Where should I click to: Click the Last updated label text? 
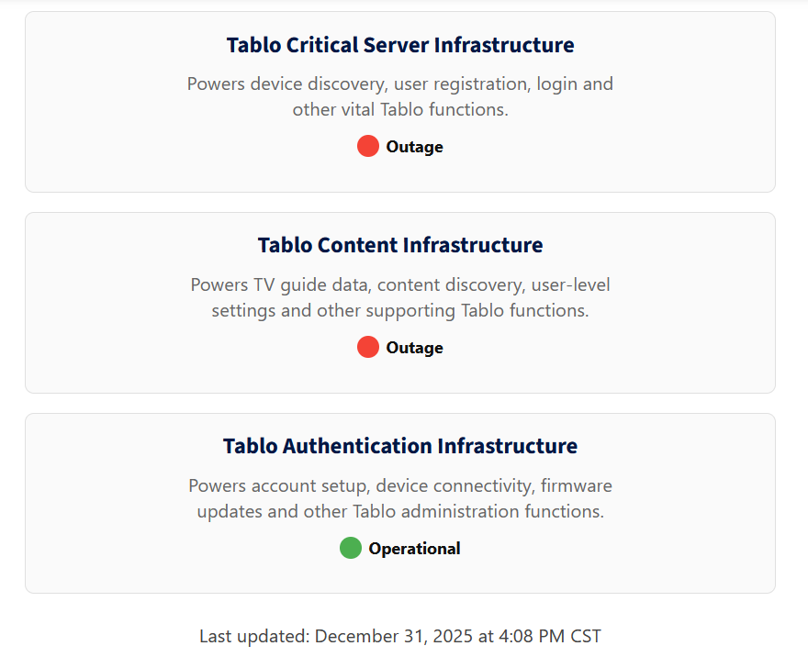click(254, 636)
